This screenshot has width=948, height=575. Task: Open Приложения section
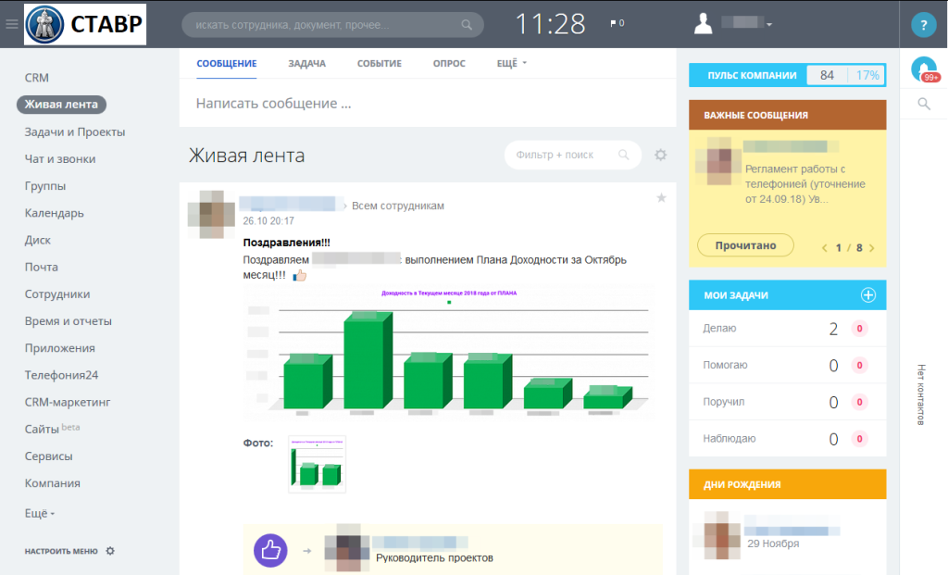pos(59,348)
